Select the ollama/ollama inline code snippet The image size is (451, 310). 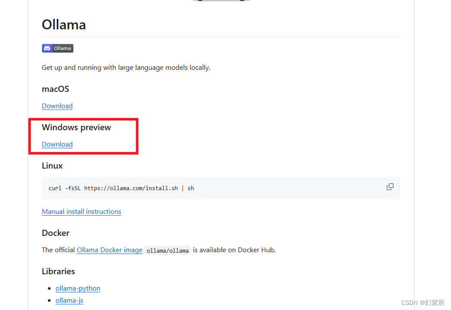168,251
